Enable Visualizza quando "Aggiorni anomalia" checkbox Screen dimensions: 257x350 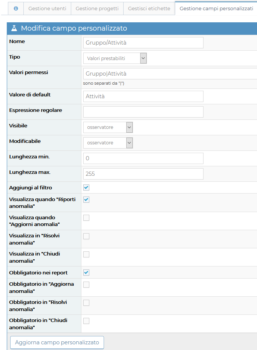pos(86,218)
